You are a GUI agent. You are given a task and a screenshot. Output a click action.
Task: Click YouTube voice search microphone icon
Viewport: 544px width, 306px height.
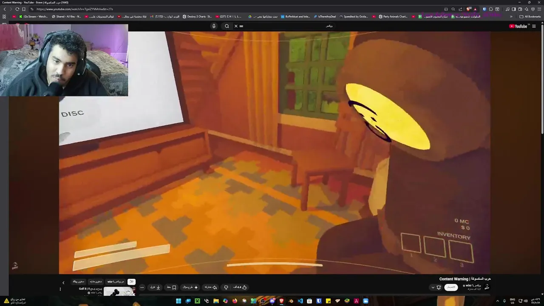(214, 26)
